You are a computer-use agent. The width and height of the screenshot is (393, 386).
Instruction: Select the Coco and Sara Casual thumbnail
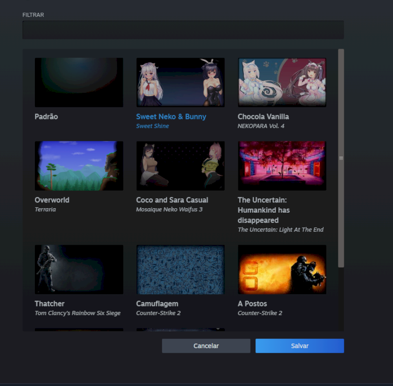(180, 166)
